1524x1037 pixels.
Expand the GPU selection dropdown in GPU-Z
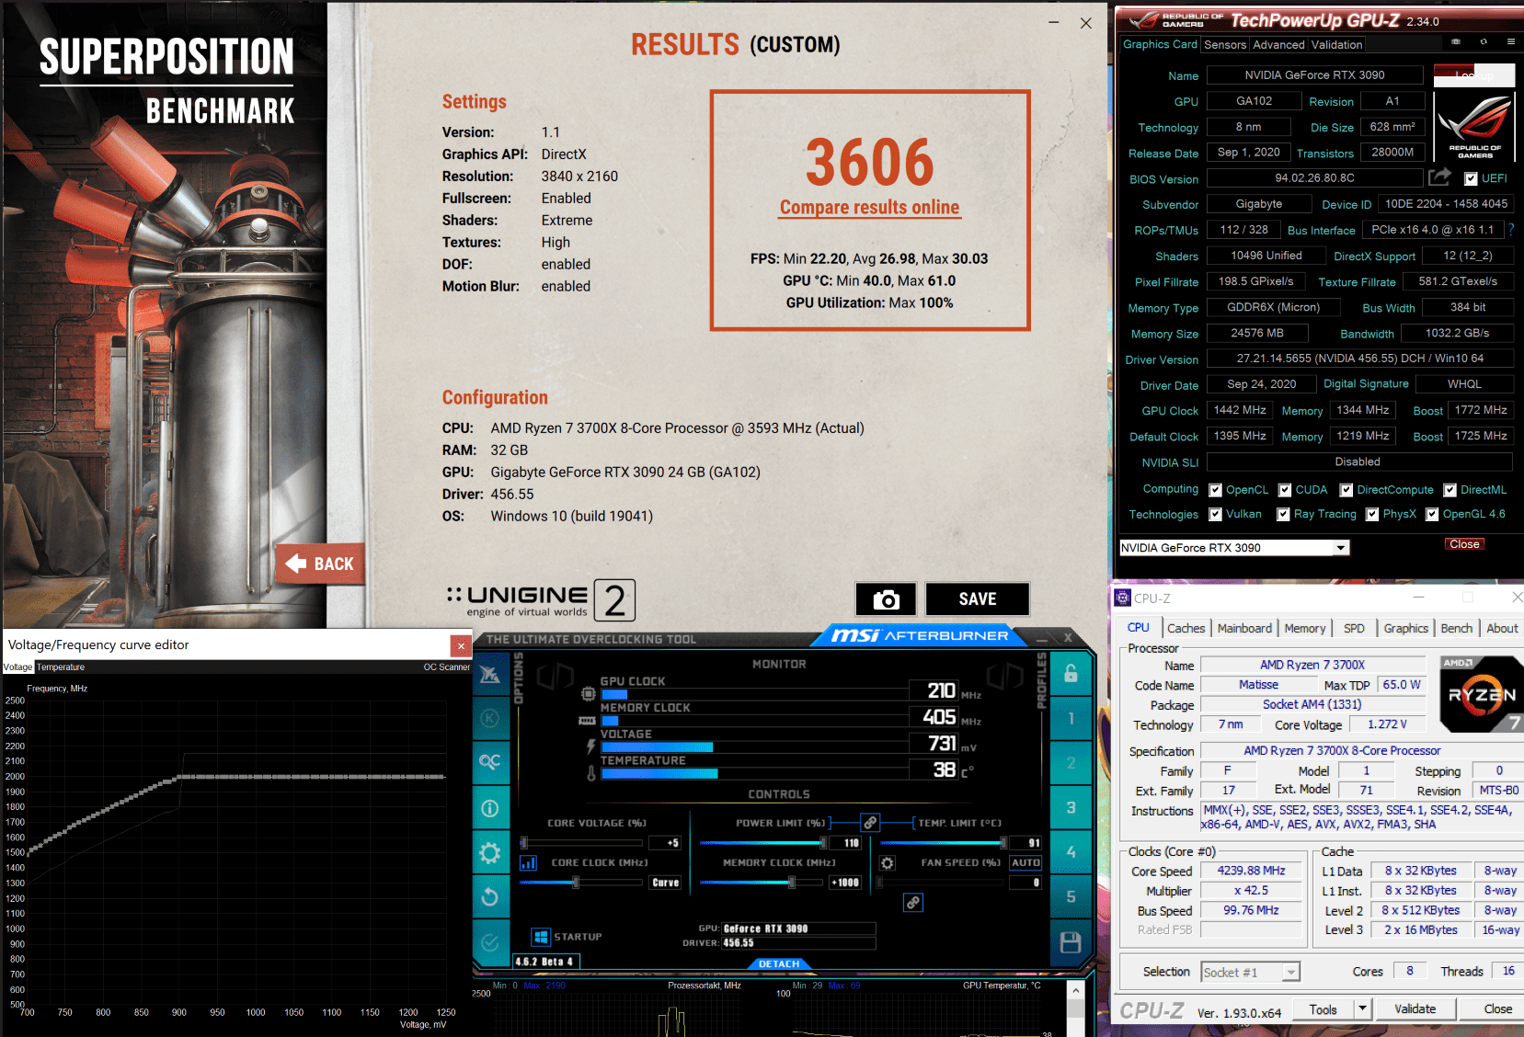pos(1342,548)
